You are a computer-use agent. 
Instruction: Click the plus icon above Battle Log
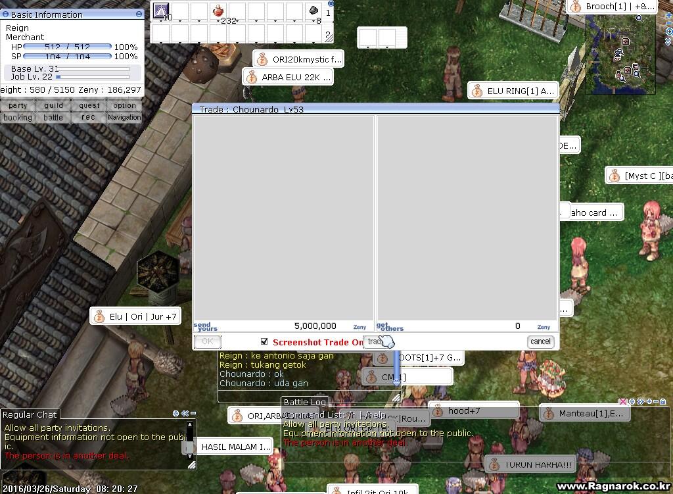[x=649, y=402]
